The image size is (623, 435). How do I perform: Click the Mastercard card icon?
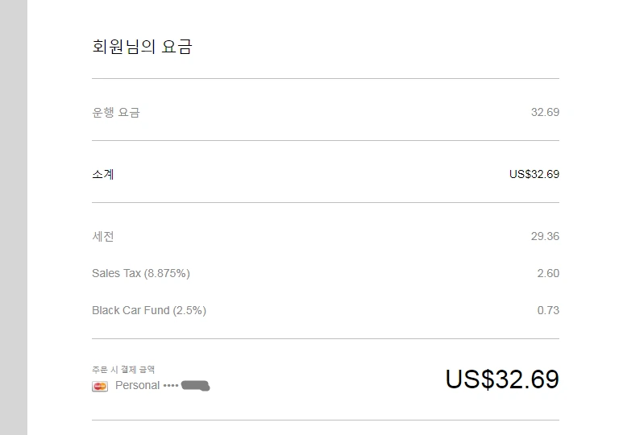pos(100,386)
